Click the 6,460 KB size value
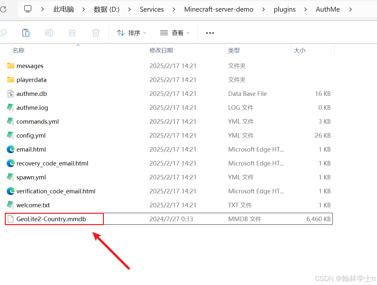Image resolution: width=377 pixels, height=285 pixels. click(318, 219)
